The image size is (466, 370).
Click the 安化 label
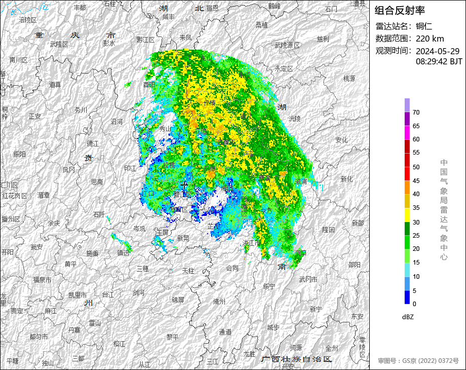[341, 140]
